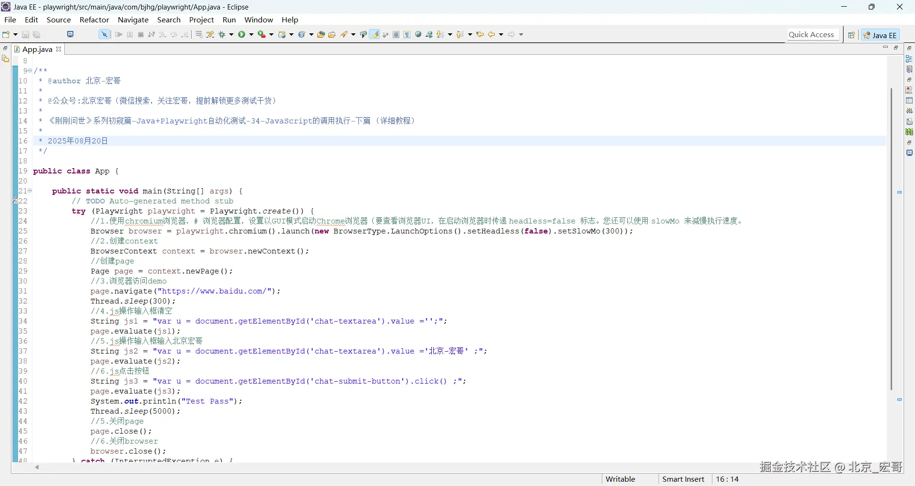Maximize the editor area
This screenshot has height=486, width=915.
tap(896, 48)
